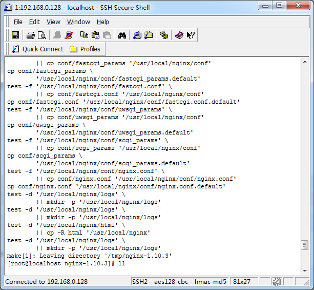Click the resize grip in status bar corner
Screen dimensions: 314x290
(x=306, y=282)
